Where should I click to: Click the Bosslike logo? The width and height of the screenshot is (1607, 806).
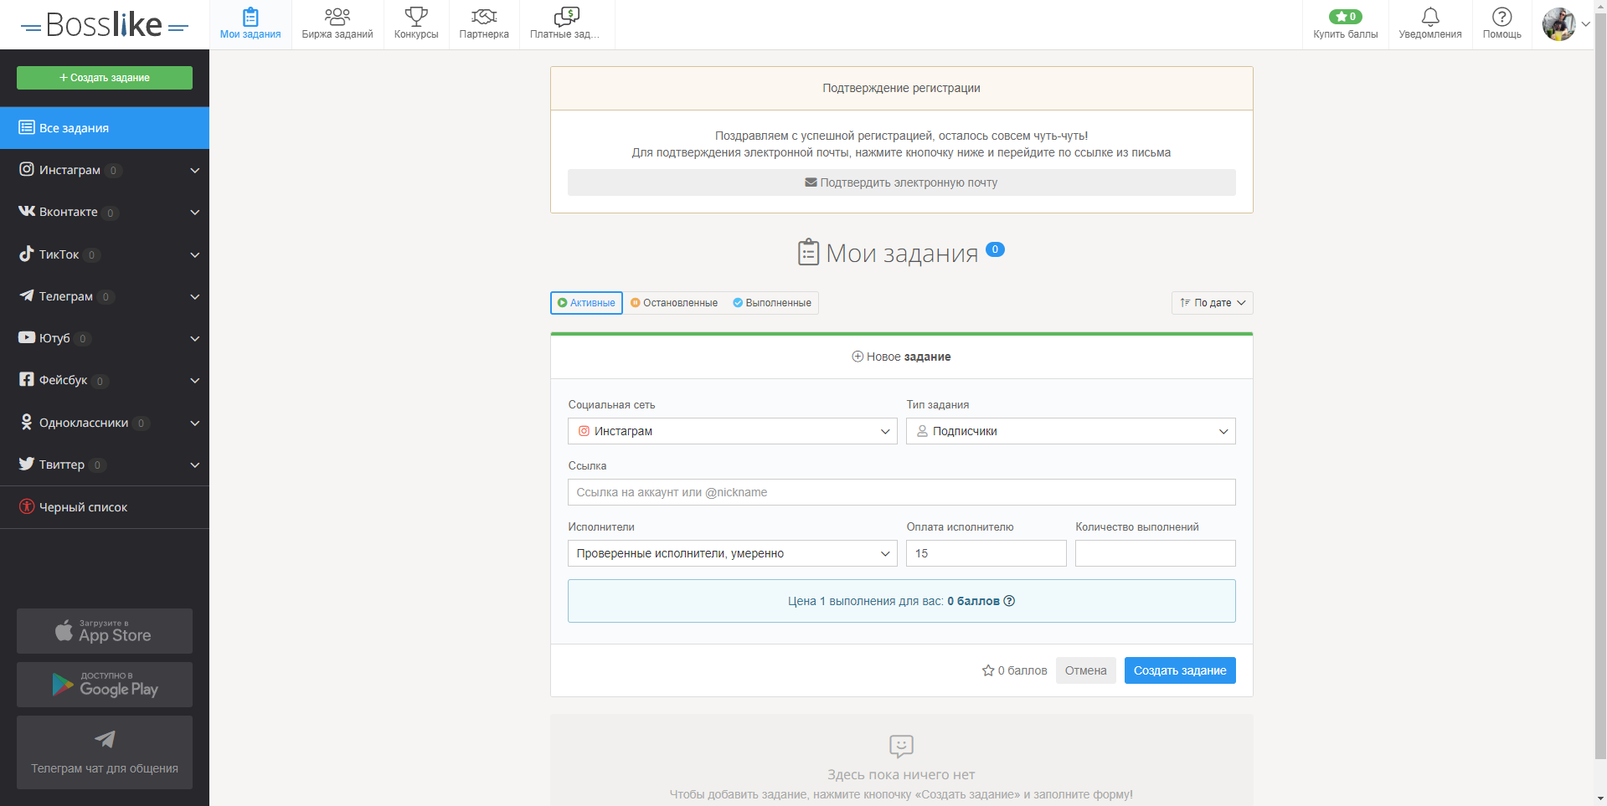pyautogui.click(x=105, y=25)
